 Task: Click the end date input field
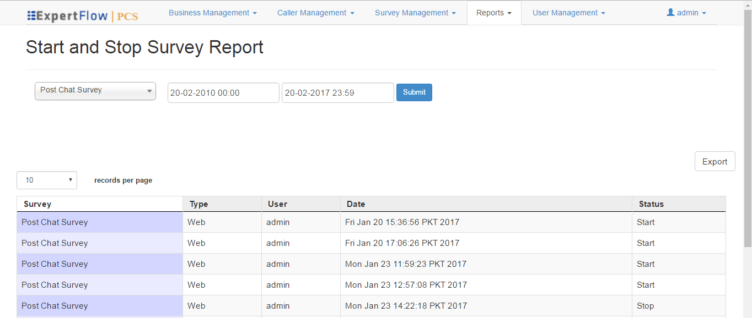point(337,92)
